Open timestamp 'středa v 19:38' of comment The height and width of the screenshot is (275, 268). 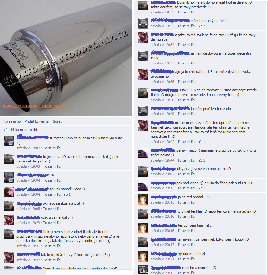pos(162,100)
